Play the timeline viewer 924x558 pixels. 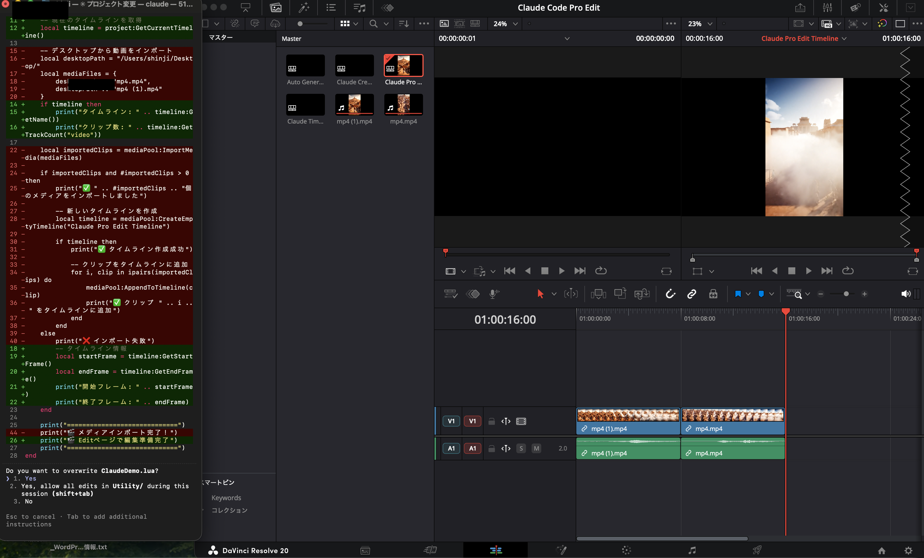tap(808, 271)
